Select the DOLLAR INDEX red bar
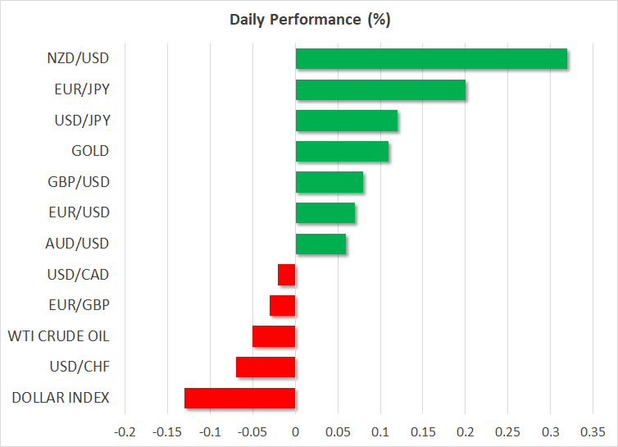 point(239,398)
